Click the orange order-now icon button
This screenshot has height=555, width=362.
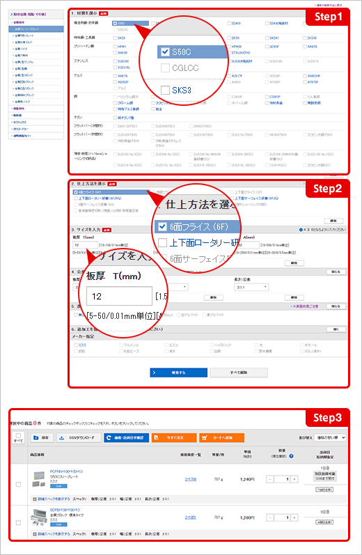(174, 438)
